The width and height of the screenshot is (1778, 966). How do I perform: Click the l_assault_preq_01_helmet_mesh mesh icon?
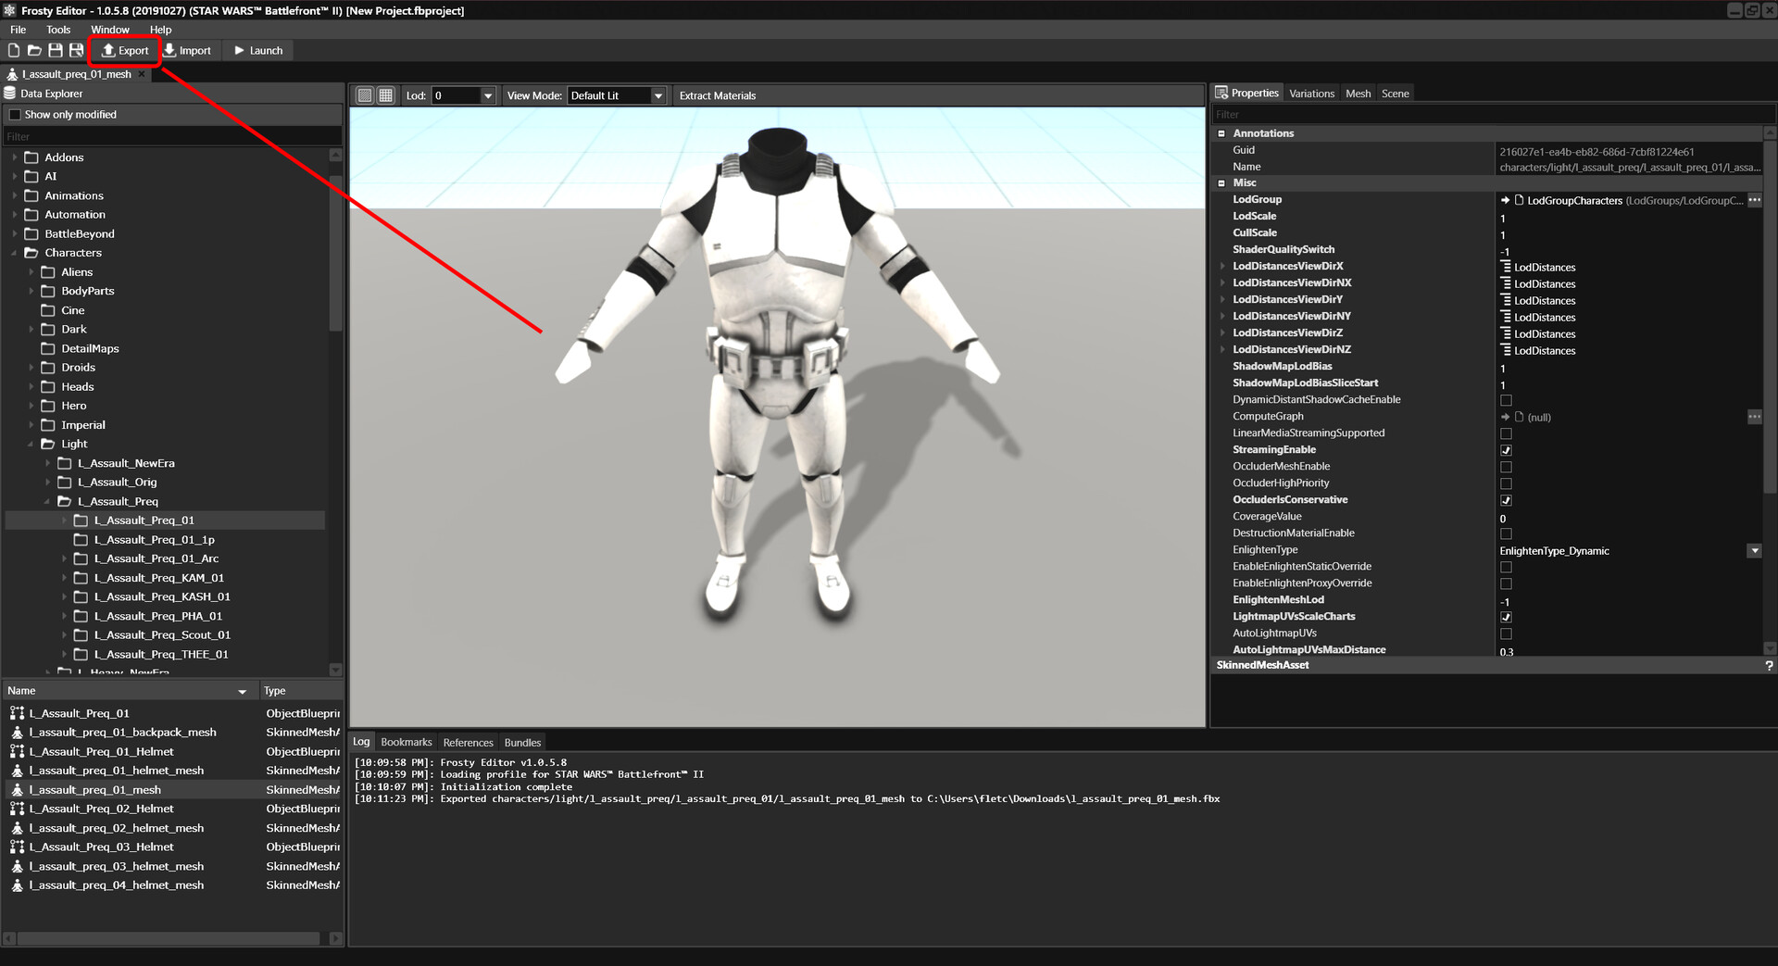[x=17, y=771]
